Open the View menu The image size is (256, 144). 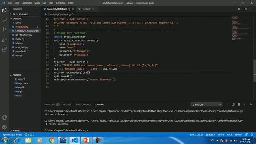37,3
